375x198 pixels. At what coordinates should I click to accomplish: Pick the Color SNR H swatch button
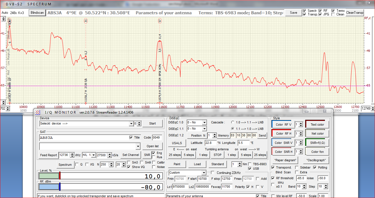click(x=283, y=152)
